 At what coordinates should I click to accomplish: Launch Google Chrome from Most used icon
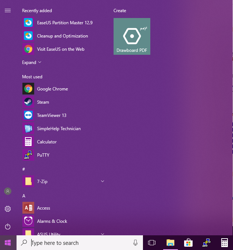pos(28,89)
